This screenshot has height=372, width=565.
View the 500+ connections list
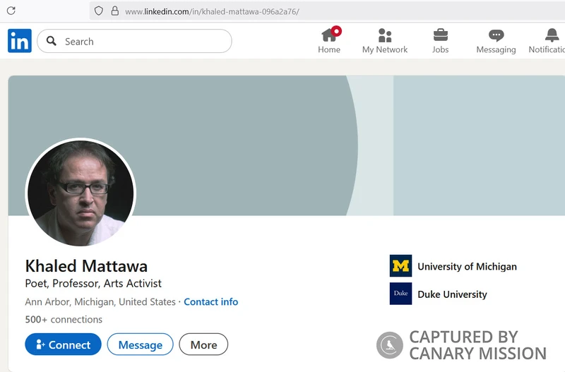pyautogui.click(x=64, y=319)
